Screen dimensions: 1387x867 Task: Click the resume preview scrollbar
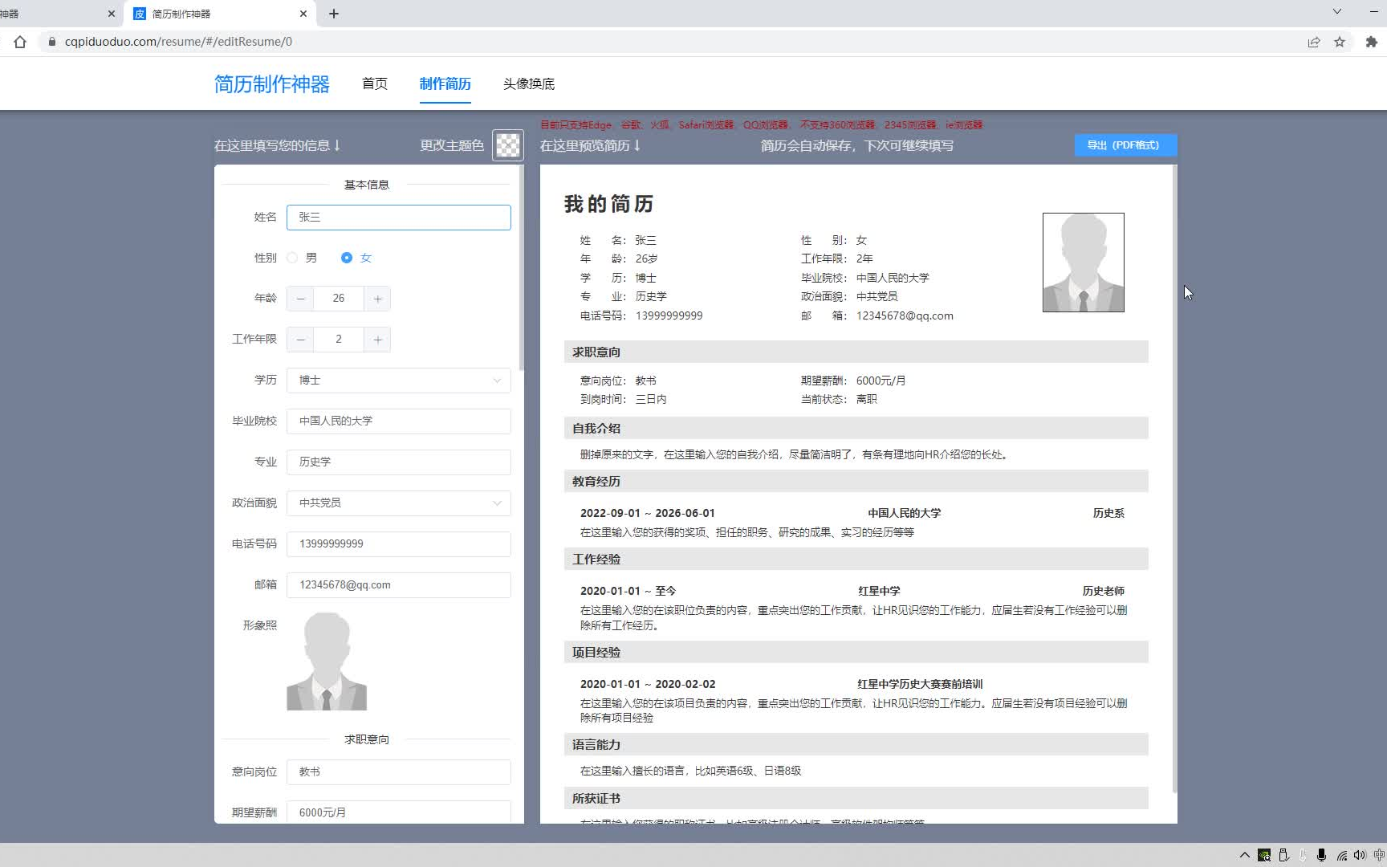point(1175,479)
